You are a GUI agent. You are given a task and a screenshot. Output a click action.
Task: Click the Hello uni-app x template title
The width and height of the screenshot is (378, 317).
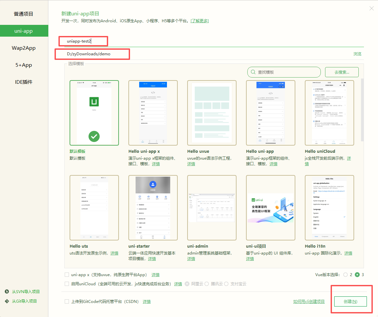coord(144,151)
